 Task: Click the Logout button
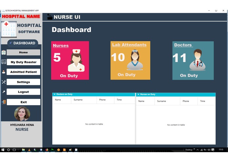click(x=23, y=92)
